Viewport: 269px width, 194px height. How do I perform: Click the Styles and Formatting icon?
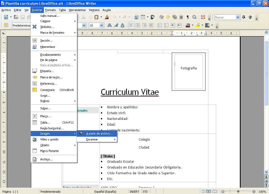(6, 25)
